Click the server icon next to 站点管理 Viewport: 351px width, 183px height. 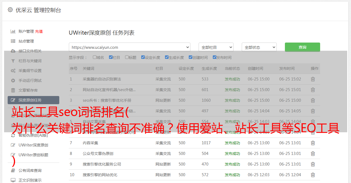[13, 41]
